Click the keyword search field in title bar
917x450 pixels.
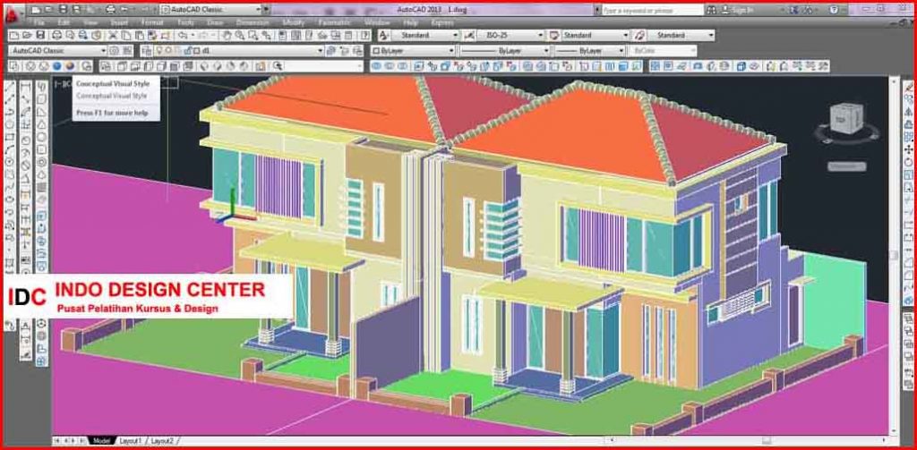(x=652, y=10)
